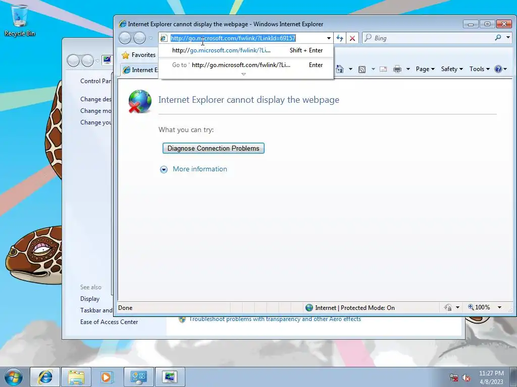Click Control Panel forward button

(87, 60)
